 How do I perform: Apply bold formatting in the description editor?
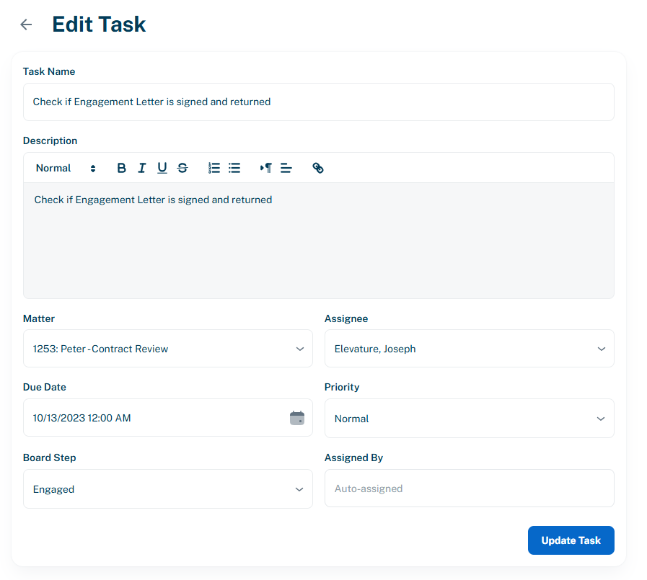pos(121,167)
